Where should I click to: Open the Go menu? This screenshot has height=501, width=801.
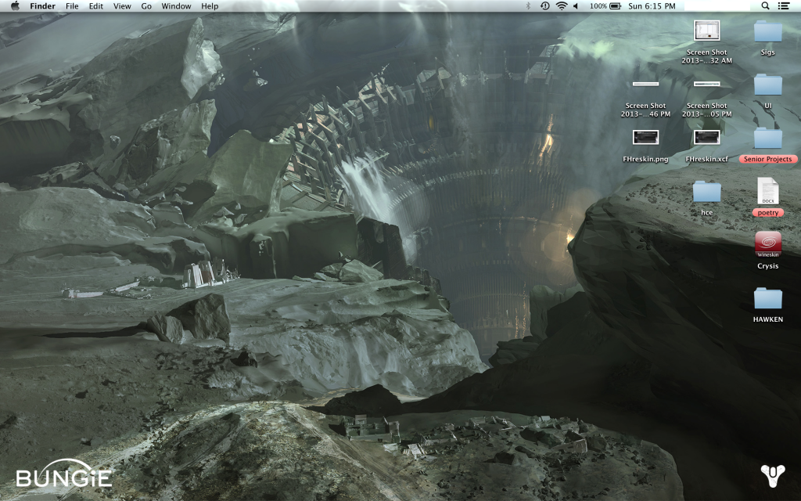pyautogui.click(x=146, y=6)
